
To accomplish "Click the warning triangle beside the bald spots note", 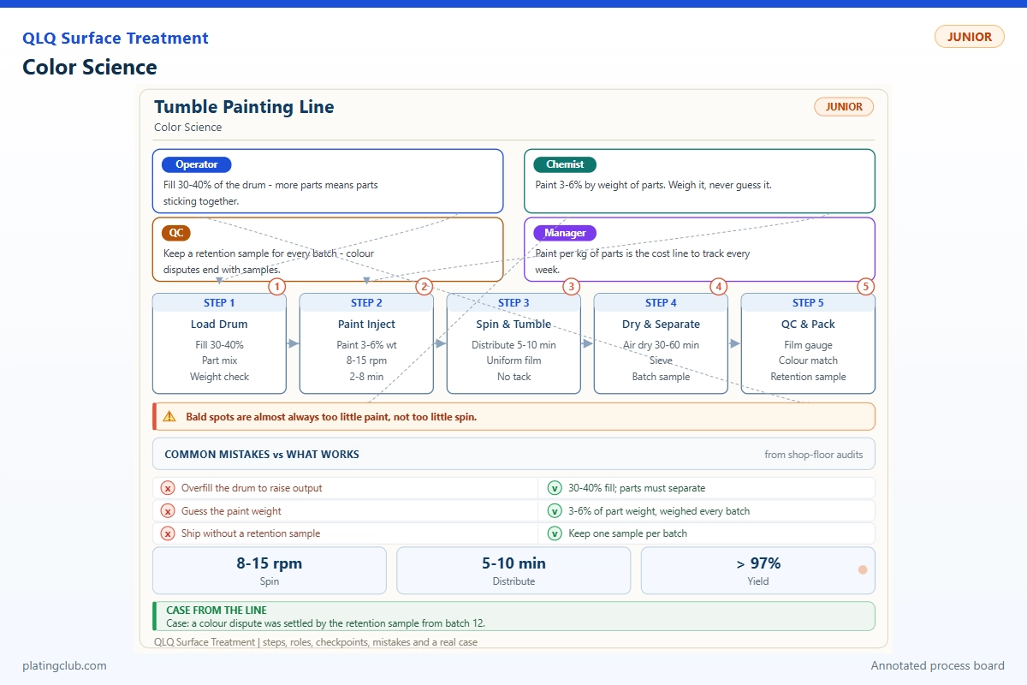I will [x=169, y=417].
